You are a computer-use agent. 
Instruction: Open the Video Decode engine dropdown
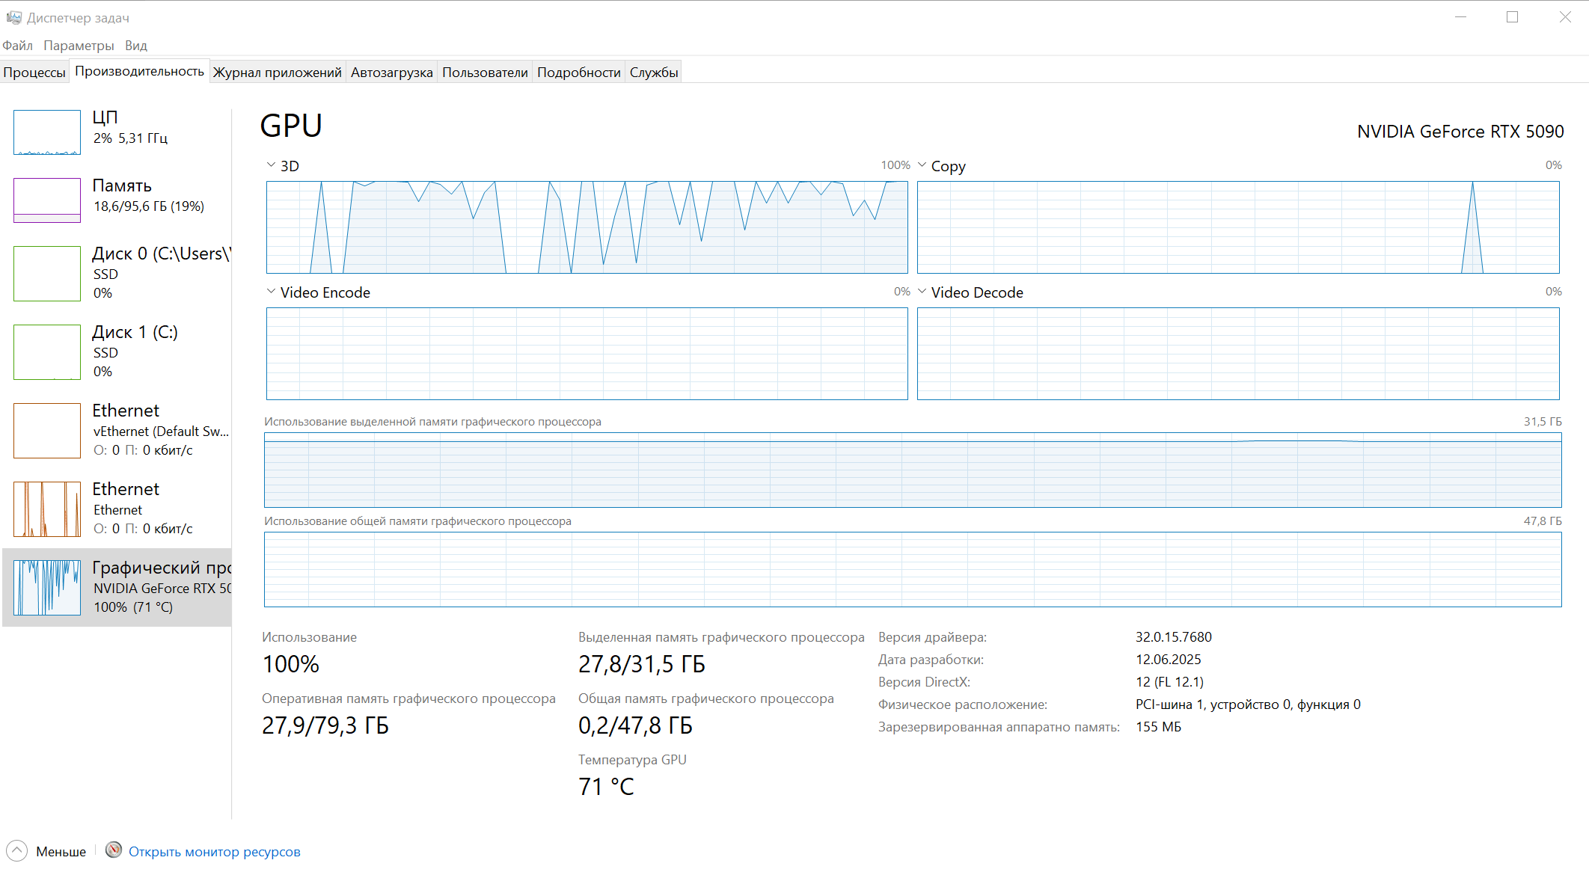click(x=922, y=292)
